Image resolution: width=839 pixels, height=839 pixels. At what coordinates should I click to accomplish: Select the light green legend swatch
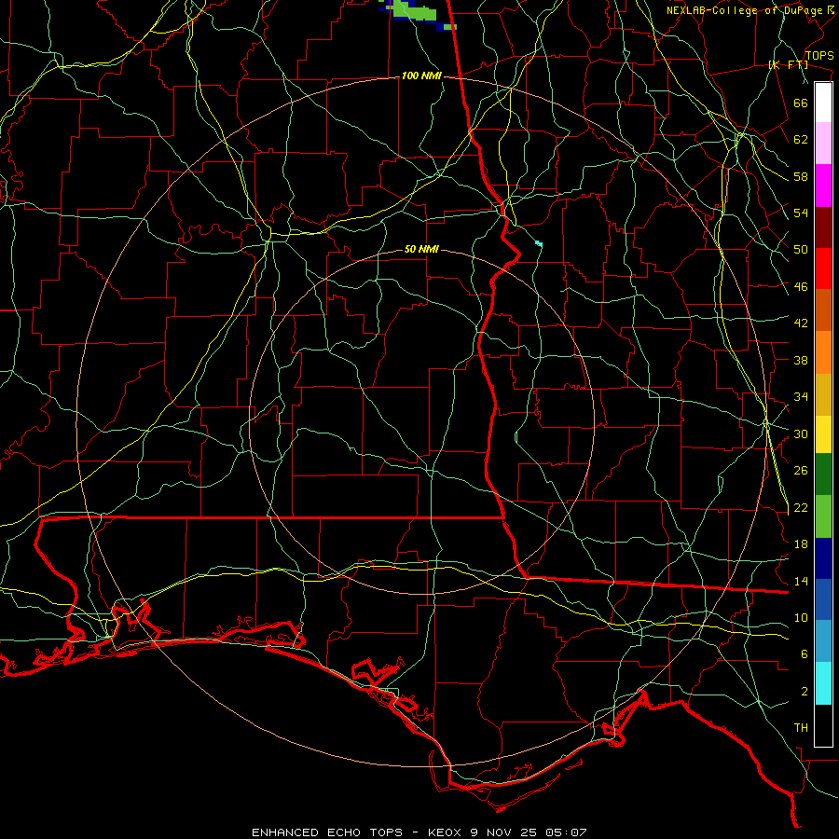pyautogui.click(x=823, y=516)
